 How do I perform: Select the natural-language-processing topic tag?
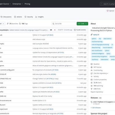[100, 44]
